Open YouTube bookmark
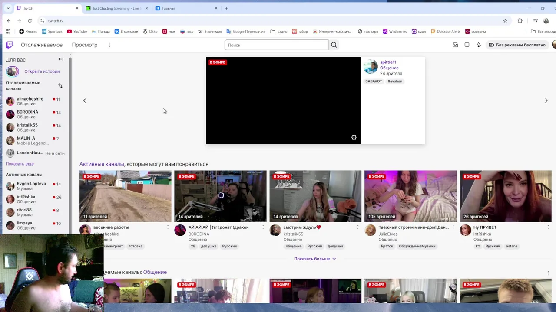This screenshot has height=312, width=556. [x=77, y=31]
